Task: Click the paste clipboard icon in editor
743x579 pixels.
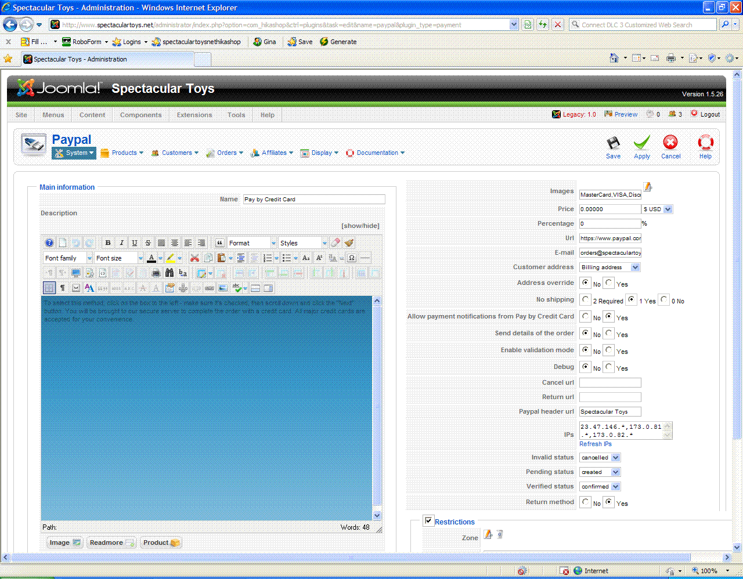Action: coord(221,258)
